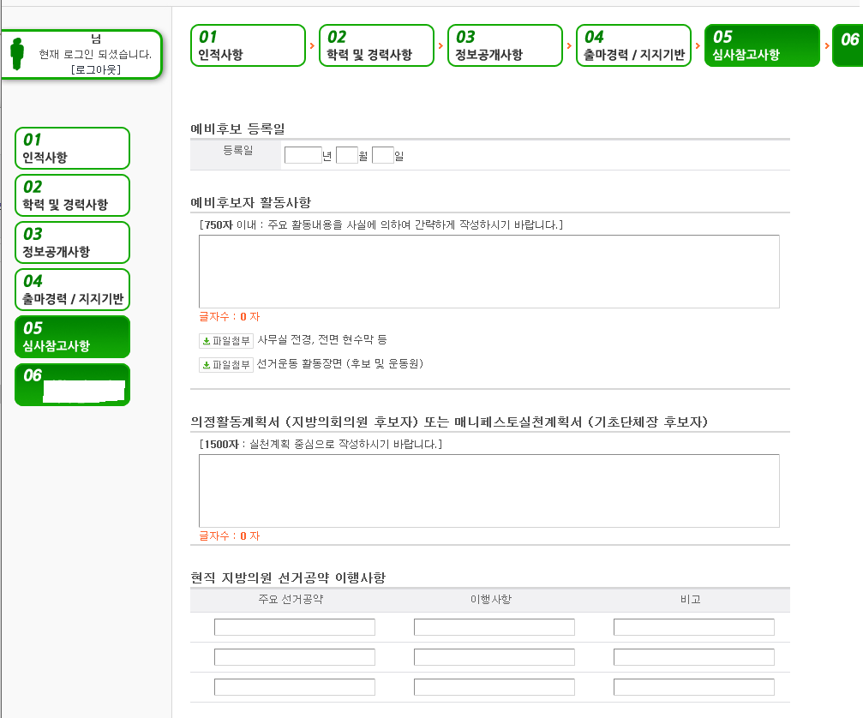This screenshot has width=863, height=718.
Task: Click 파일첨부 for 선거운동 활동장면
Action: click(226, 364)
